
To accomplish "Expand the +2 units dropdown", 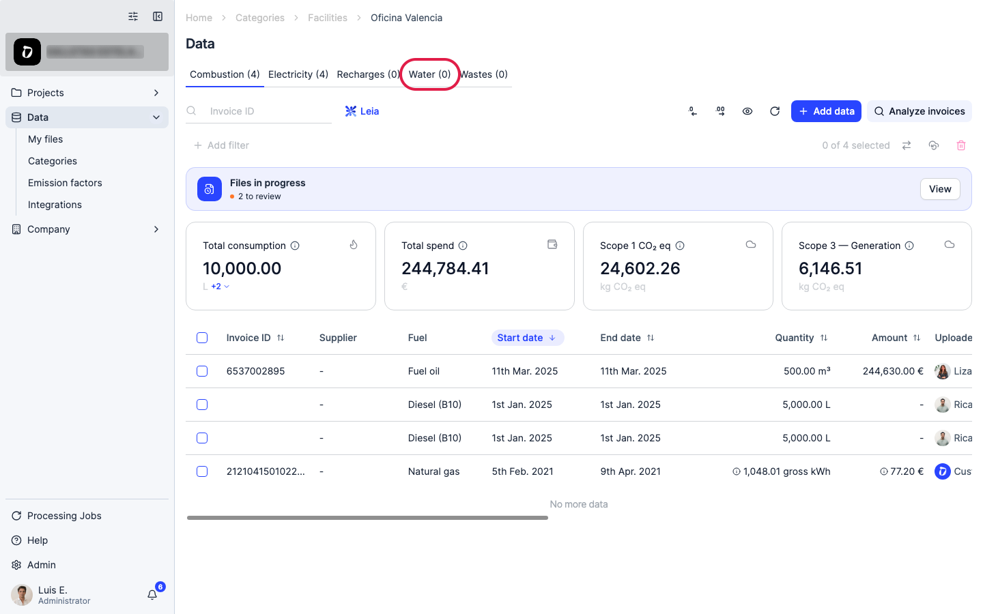I will point(220,287).
